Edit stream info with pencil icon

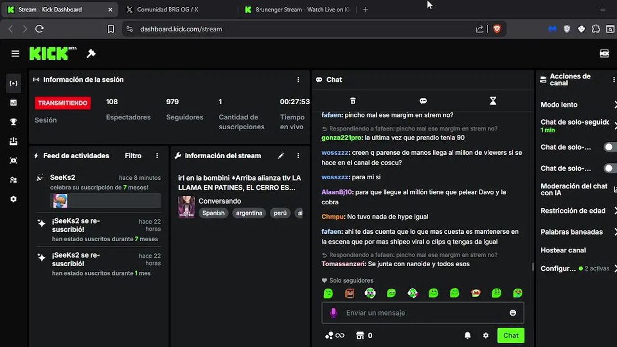[281, 156]
